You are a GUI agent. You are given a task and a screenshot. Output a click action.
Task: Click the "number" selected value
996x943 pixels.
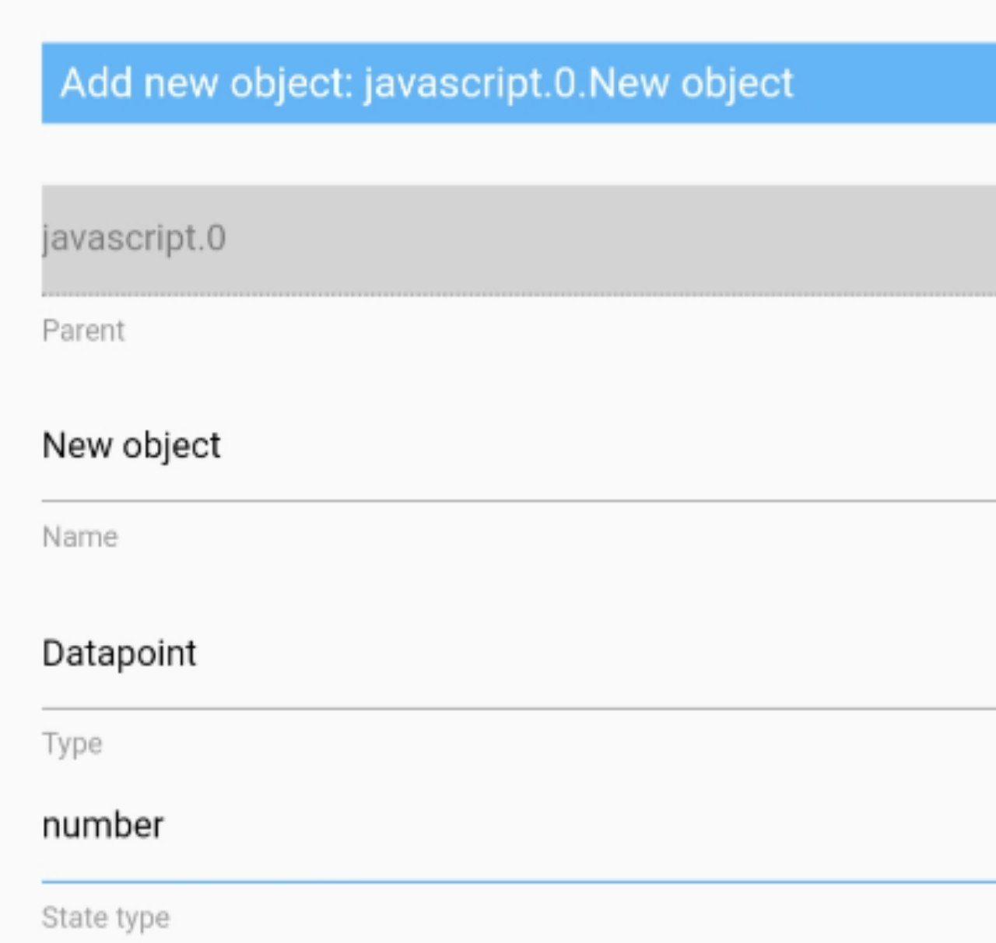[x=103, y=826]
